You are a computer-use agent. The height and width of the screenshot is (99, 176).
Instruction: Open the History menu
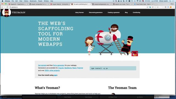[x=26, y=1]
